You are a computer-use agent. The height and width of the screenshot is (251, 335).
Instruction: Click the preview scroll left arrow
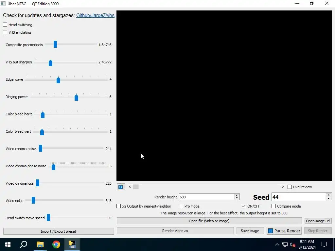coord(130,187)
